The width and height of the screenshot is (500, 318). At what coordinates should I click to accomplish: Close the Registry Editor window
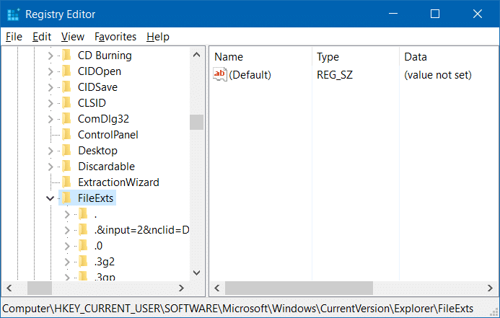[478, 14]
